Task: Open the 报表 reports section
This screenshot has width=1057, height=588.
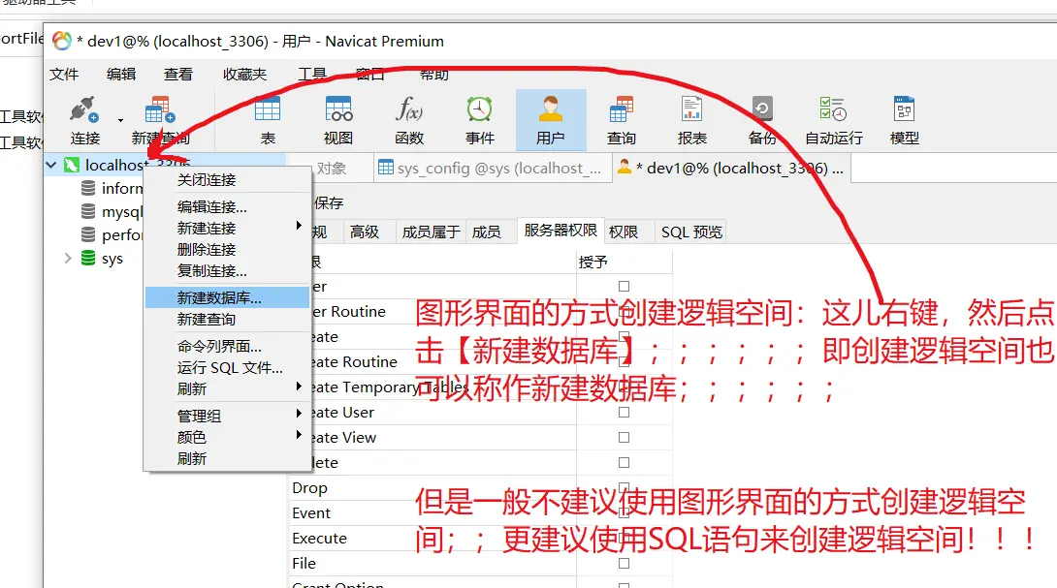Action: pos(692,121)
